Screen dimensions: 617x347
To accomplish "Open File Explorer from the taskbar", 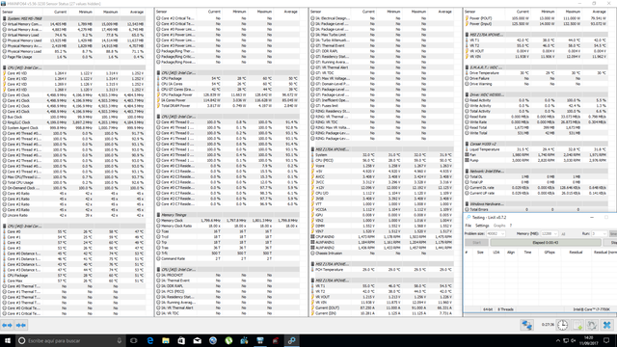I will pyautogui.click(x=166, y=340).
